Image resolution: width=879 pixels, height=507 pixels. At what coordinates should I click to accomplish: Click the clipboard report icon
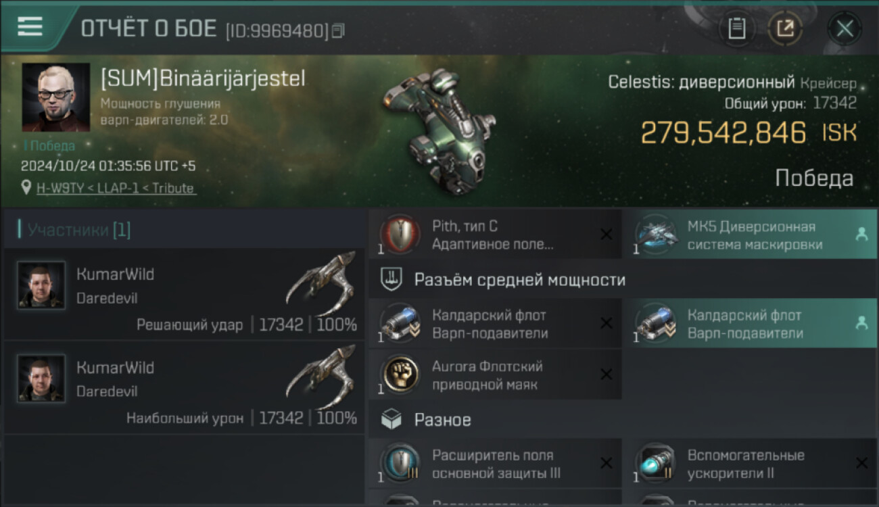pyautogui.click(x=736, y=29)
